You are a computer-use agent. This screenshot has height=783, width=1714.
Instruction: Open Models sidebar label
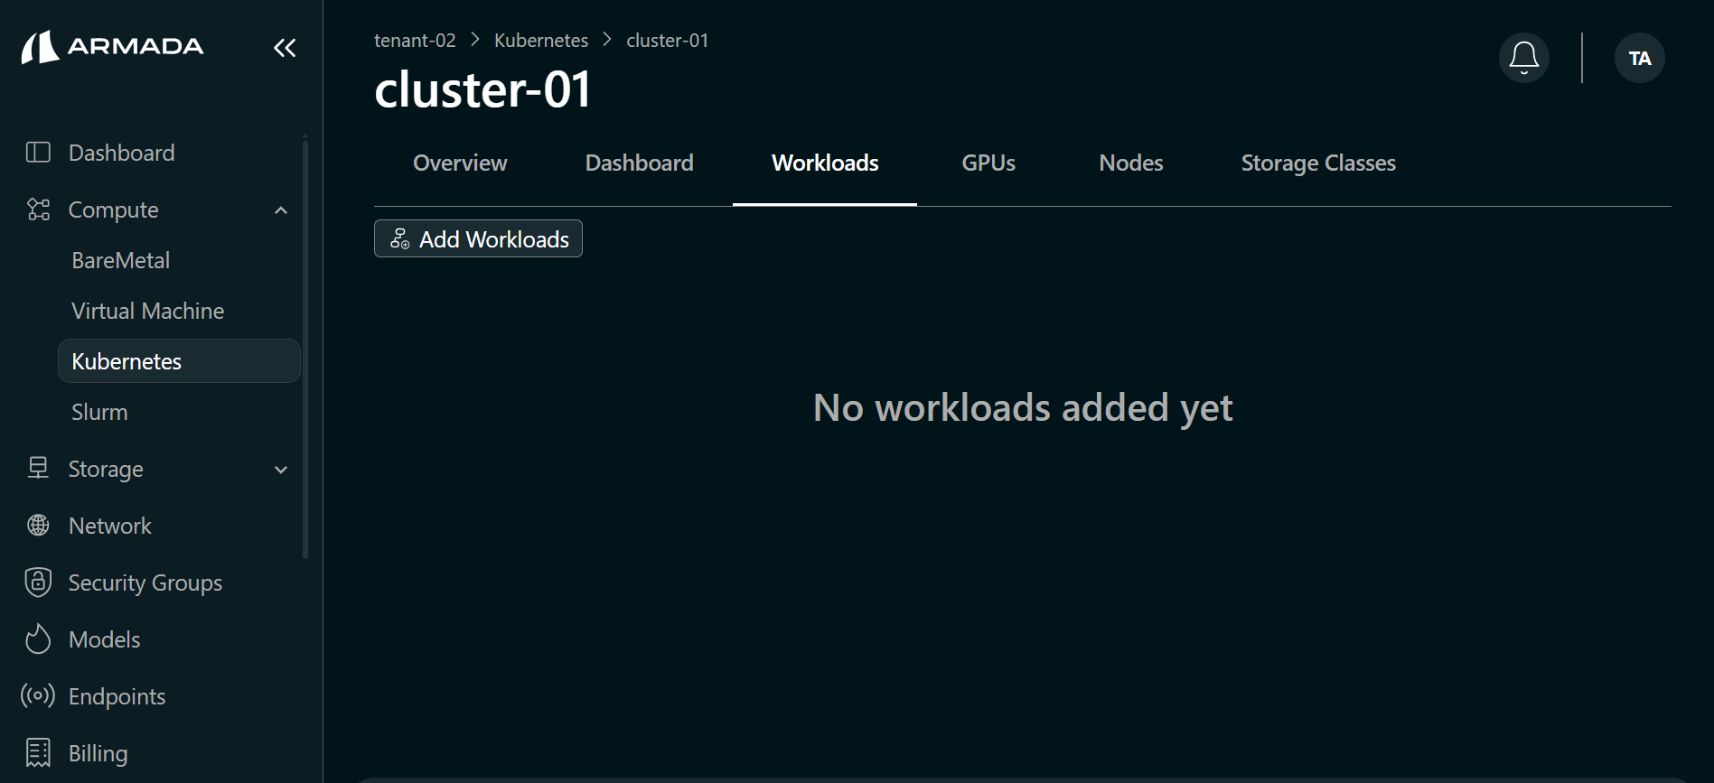[105, 639]
